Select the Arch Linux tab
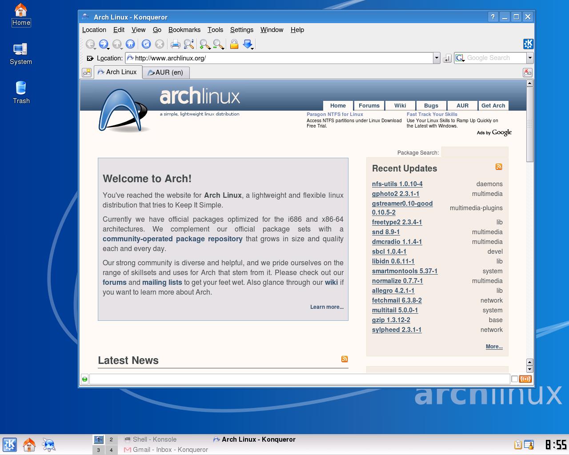The height and width of the screenshot is (455, 569). [118, 72]
